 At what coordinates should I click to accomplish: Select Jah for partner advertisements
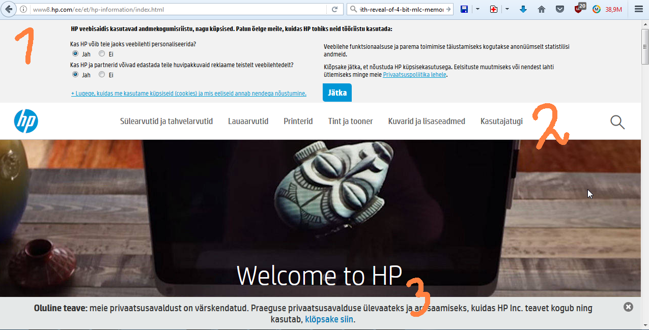click(75, 74)
